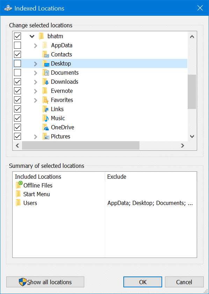Viewport: 209px width, 294px height.
Task: Check the AppData checkbox
Action: point(17,45)
